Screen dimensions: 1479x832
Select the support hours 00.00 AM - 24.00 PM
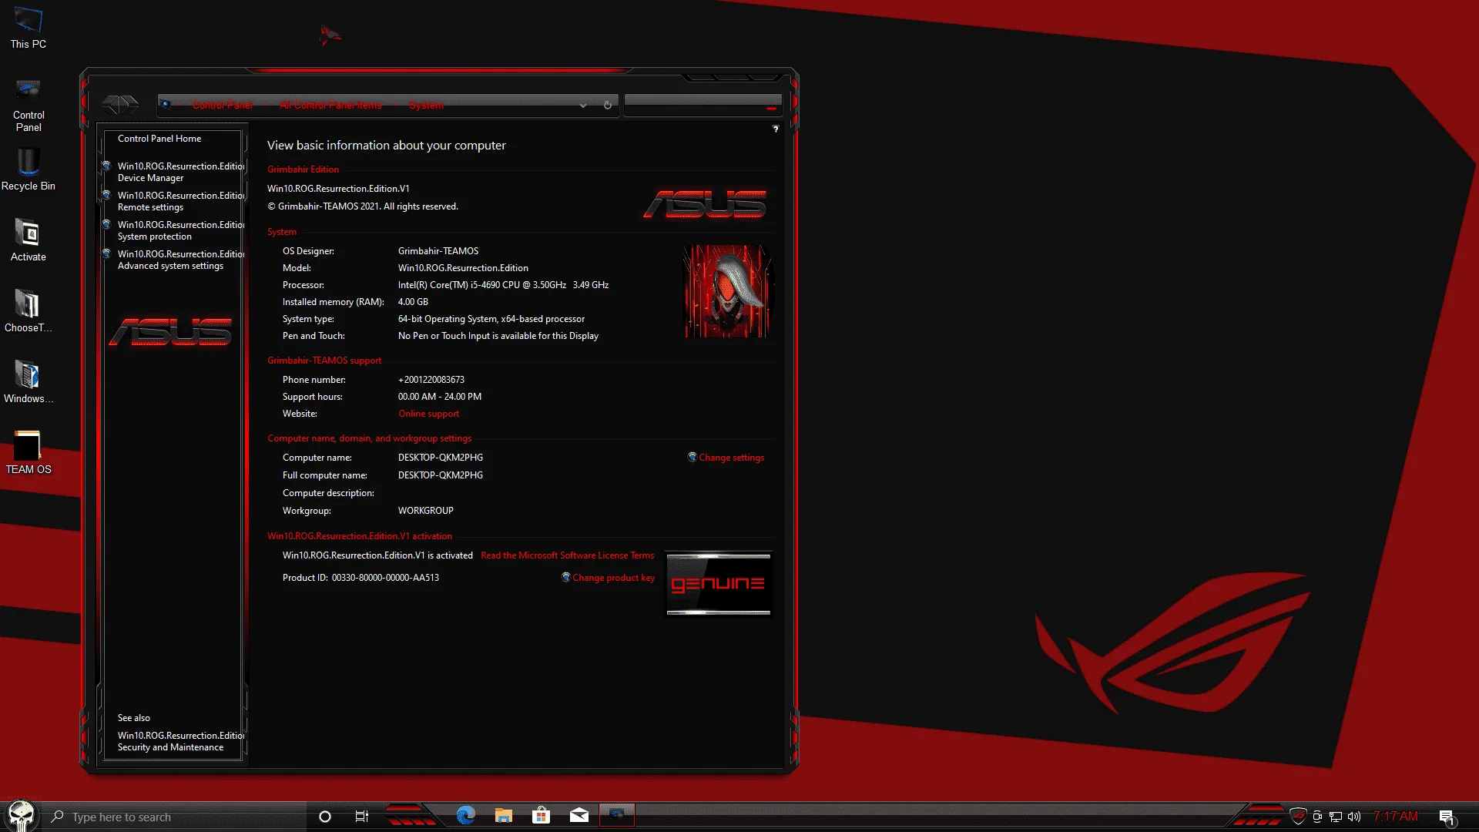click(440, 397)
